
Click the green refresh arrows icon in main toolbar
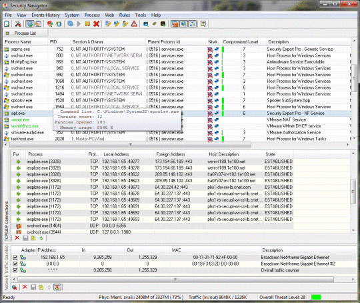click(59, 23)
